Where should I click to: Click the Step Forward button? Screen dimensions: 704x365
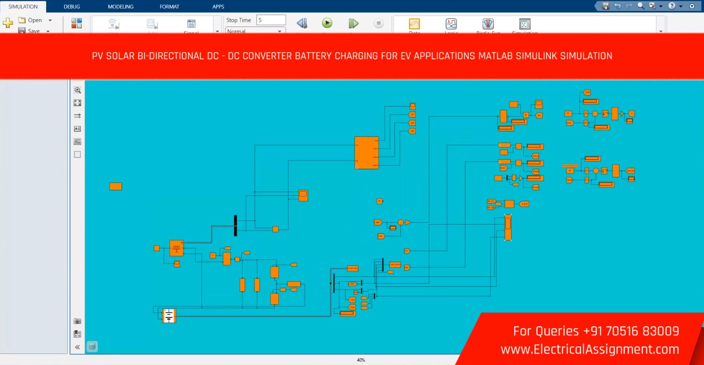click(353, 23)
